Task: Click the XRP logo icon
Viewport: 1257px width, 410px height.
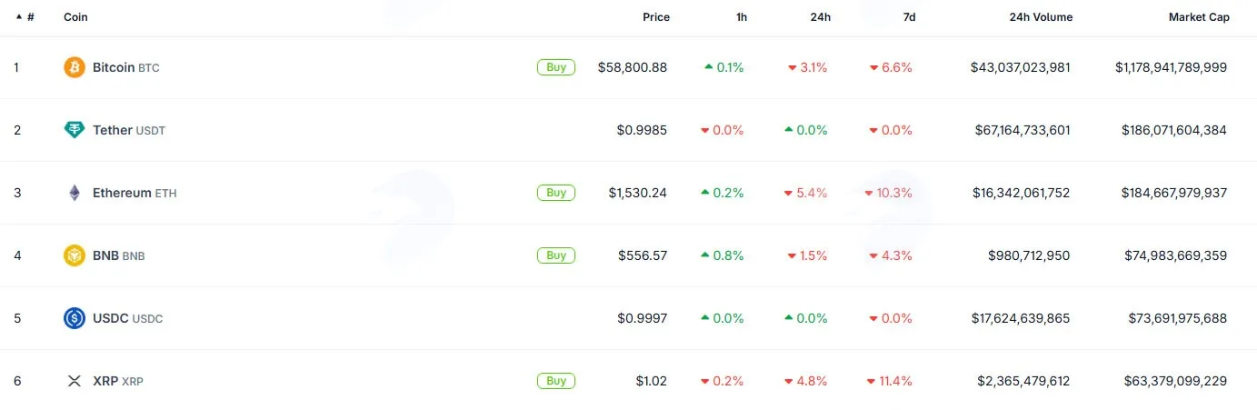Action: pyautogui.click(x=75, y=381)
